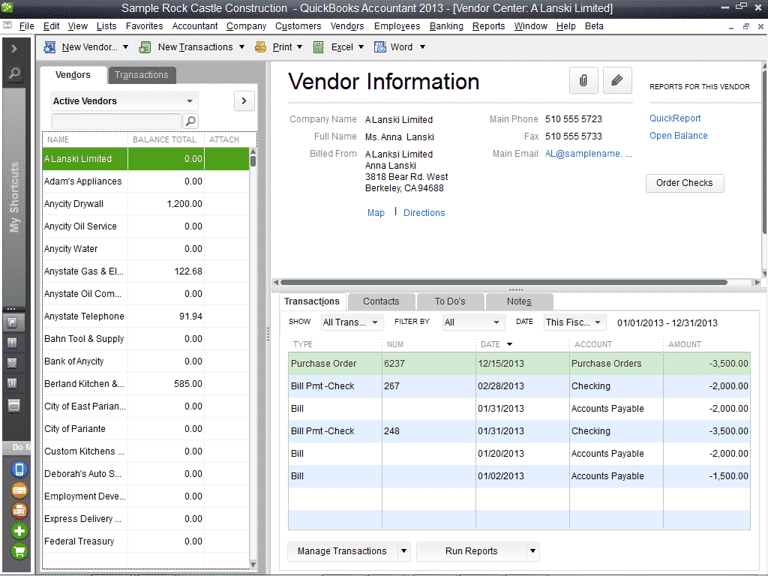Open the Date This Fiscal Year dropdown
Screen dimensions: 768x576
(575, 322)
